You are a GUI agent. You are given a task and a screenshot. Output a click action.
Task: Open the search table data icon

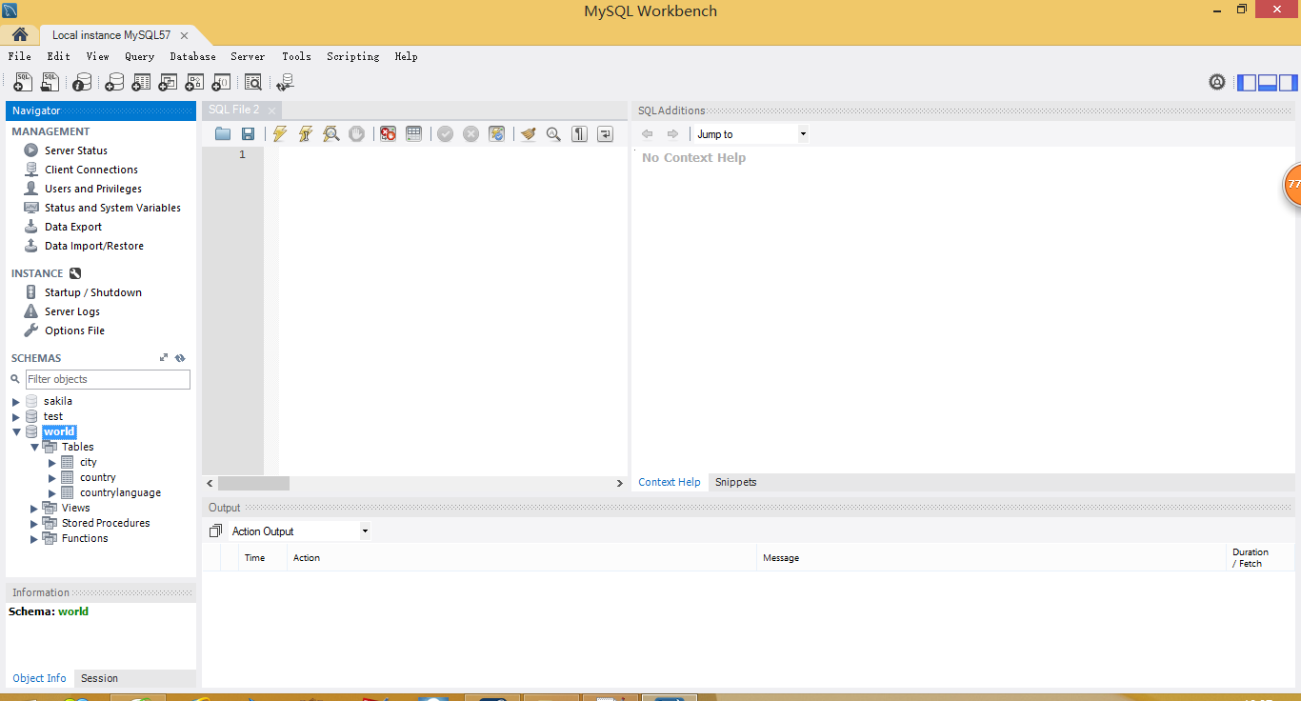pos(253,82)
